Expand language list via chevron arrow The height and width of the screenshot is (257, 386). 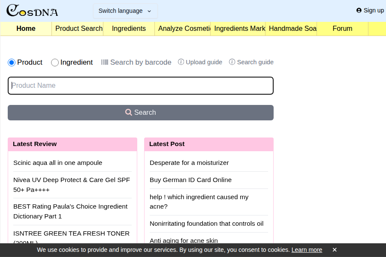[x=149, y=11]
